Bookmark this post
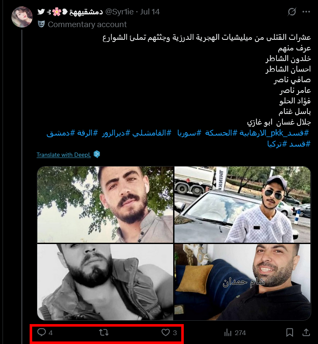Image resolution: width=318 pixels, height=344 pixels. (x=290, y=333)
